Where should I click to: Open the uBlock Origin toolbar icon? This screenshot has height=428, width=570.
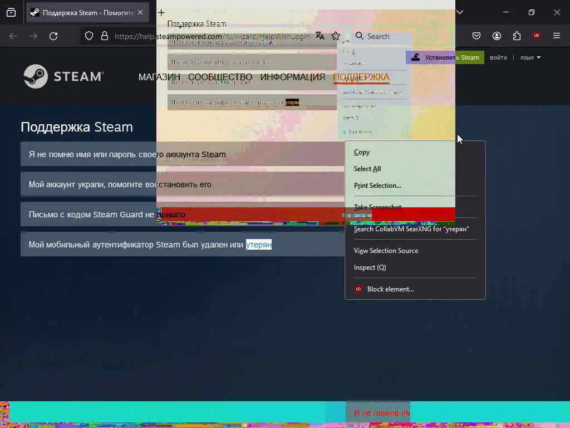point(537,36)
